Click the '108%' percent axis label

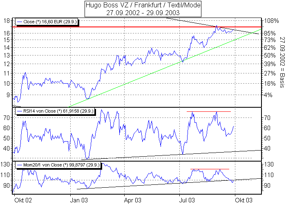coord(272,21)
